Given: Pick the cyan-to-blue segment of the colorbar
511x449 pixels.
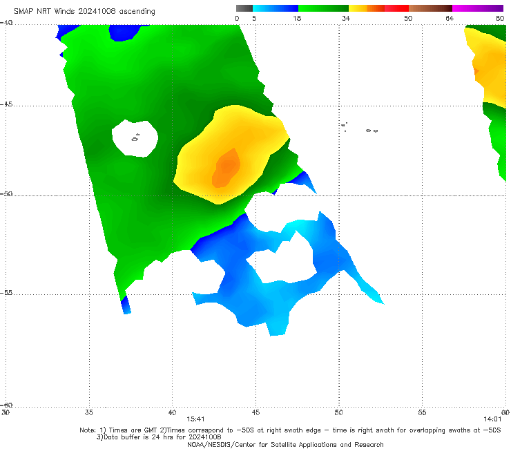Looking at the screenshot, I should coord(276,8).
